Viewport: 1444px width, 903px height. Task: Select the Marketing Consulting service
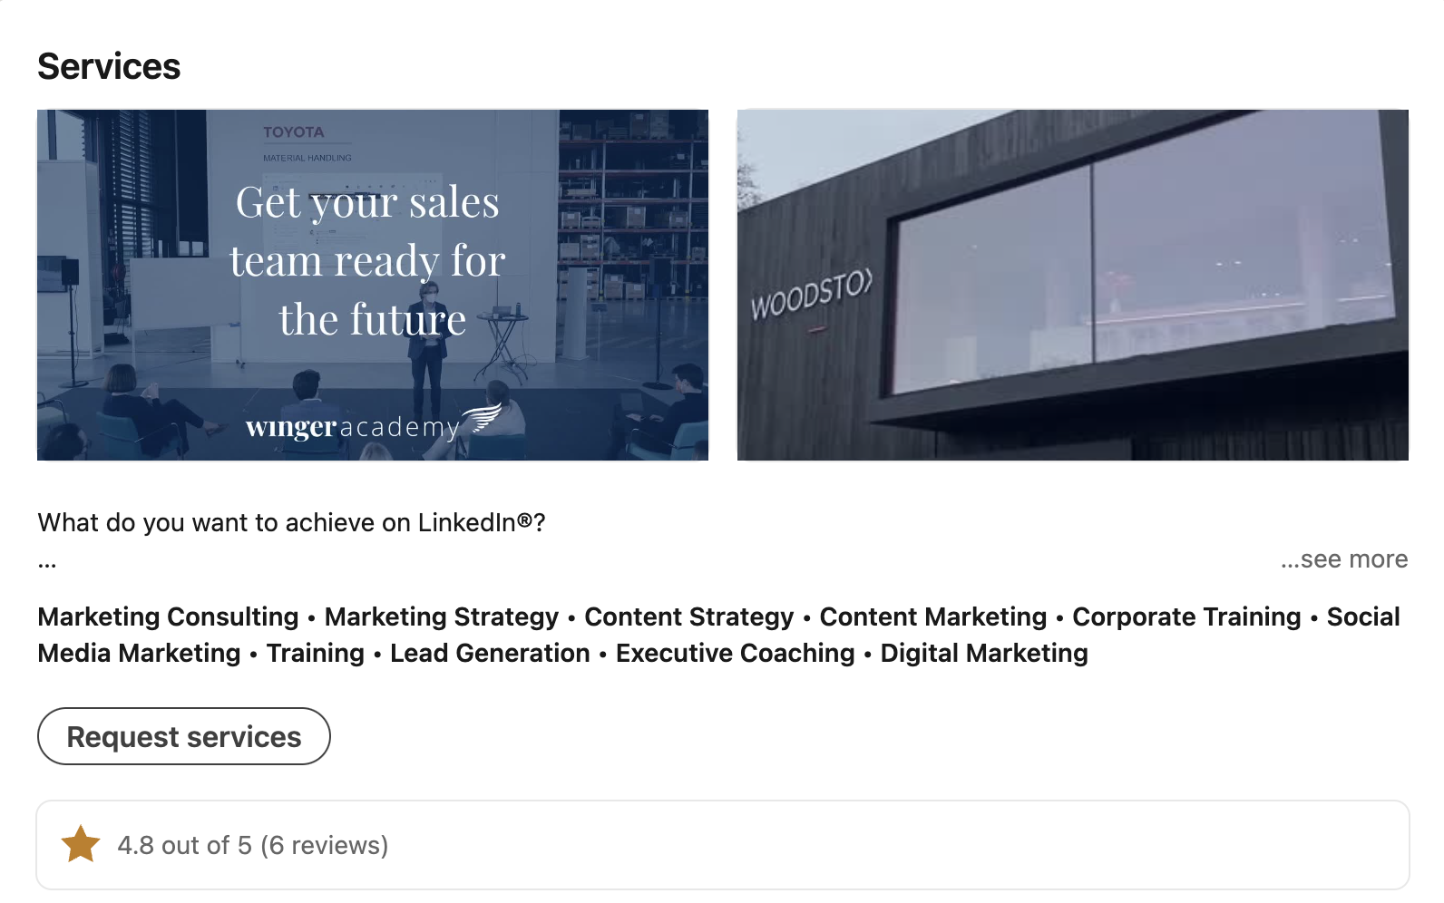click(168, 617)
